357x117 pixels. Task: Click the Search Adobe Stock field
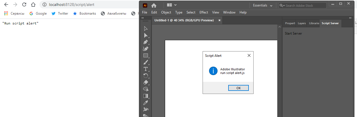tap(303, 5)
